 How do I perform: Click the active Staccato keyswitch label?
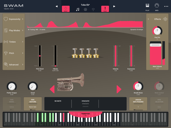tap(85, 101)
